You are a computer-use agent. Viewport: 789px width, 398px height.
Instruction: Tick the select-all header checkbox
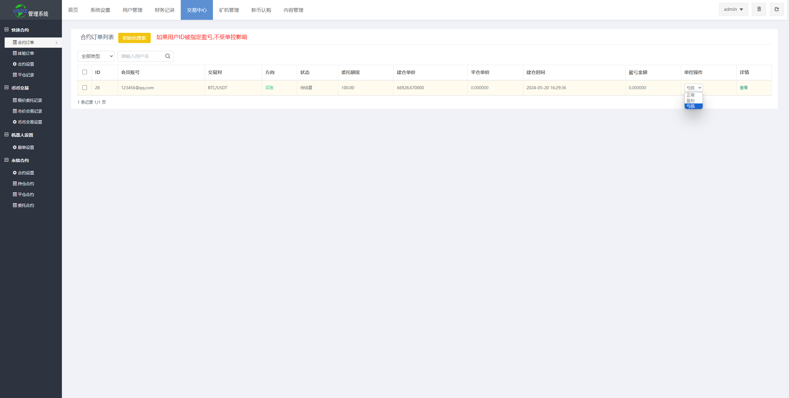(85, 72)
